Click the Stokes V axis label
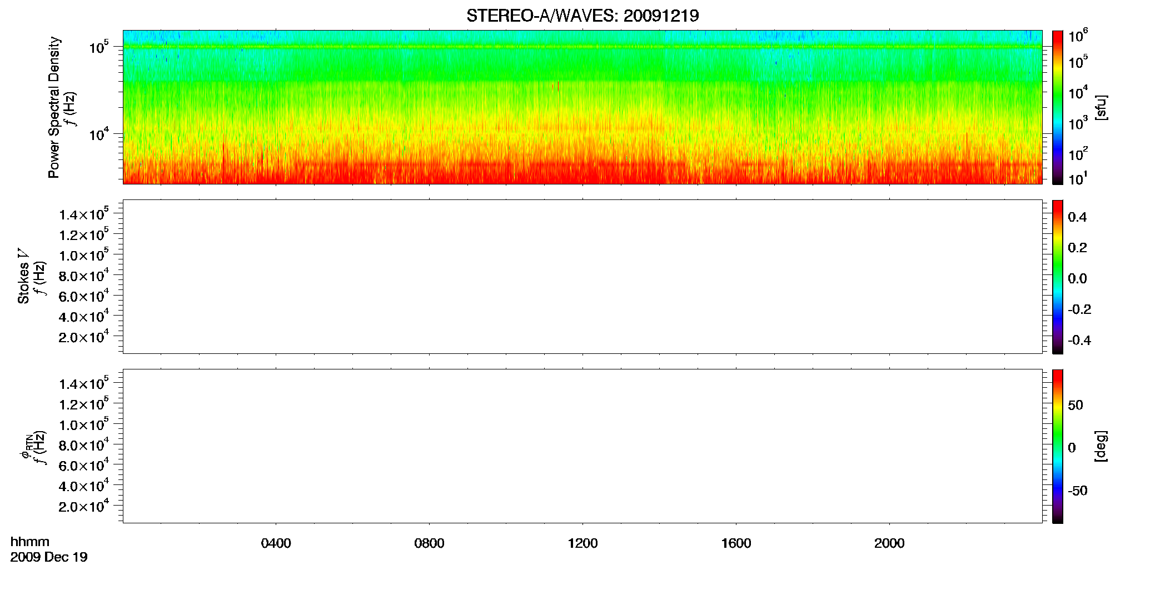The image size is (1165, 600). [x=24, y=276]
